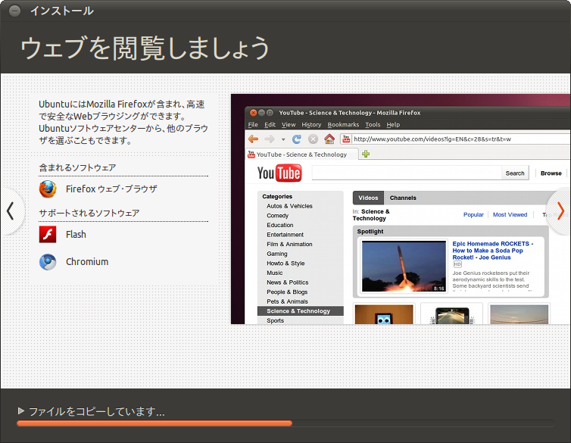Open the Edit menu in Firefox
Screen dimensions: 571x443
click(x=270, y=124)
